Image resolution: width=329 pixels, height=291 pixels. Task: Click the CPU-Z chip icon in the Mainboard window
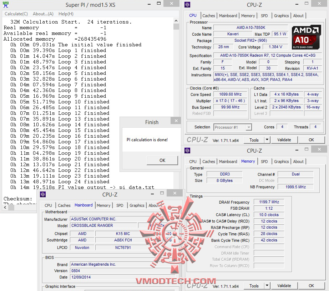[43, 195]
